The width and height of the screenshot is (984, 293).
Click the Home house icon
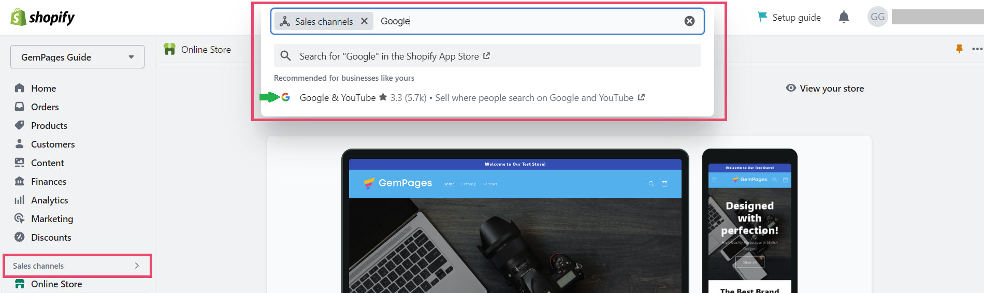(x=20, y=88)
